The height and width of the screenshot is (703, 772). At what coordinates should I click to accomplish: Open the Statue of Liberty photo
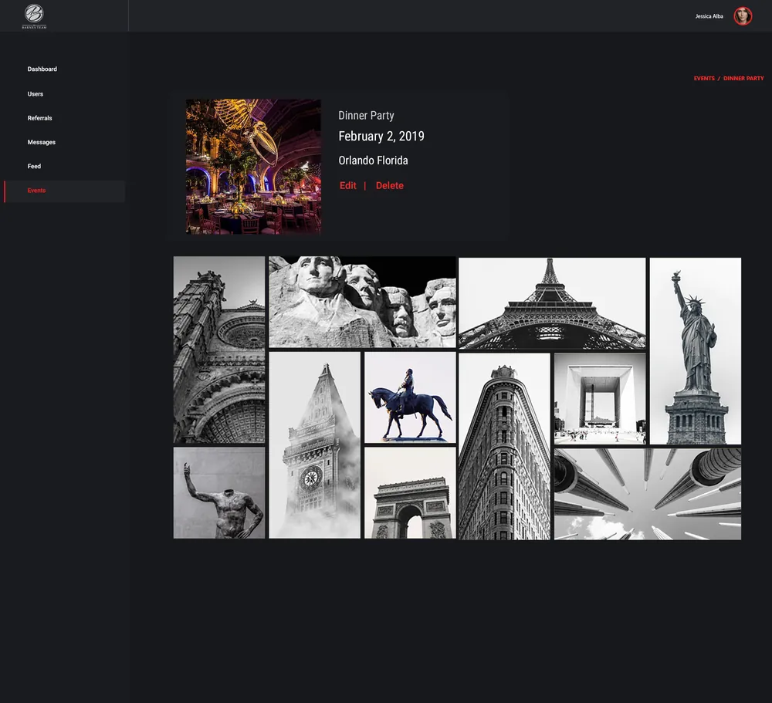[696, 351]
